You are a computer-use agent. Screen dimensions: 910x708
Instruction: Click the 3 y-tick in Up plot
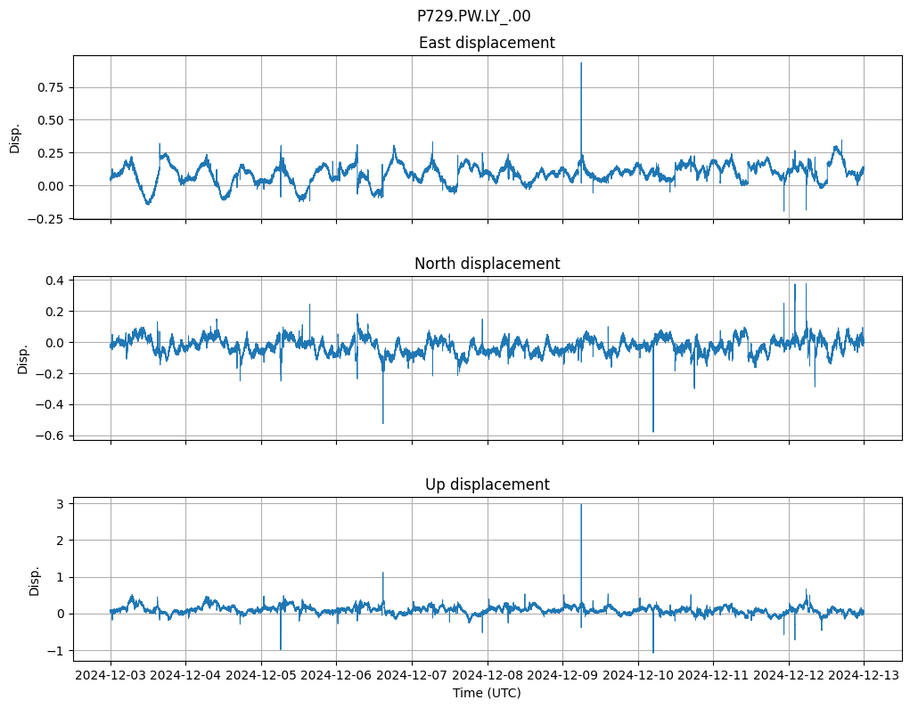61,504
